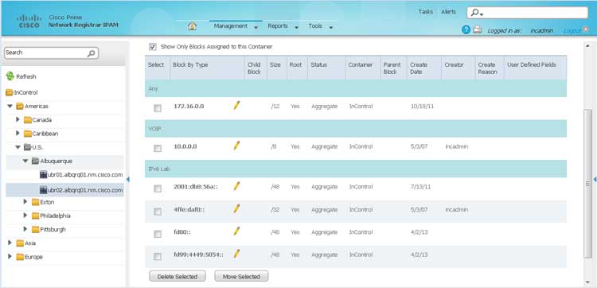Expand the Asia tree node
597x288 pixels.
coord(10,243)
